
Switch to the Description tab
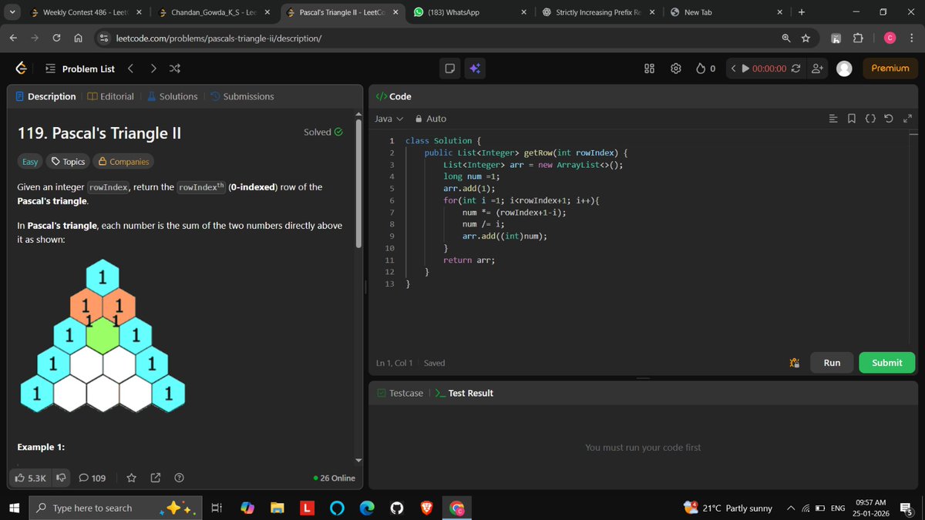46,96
